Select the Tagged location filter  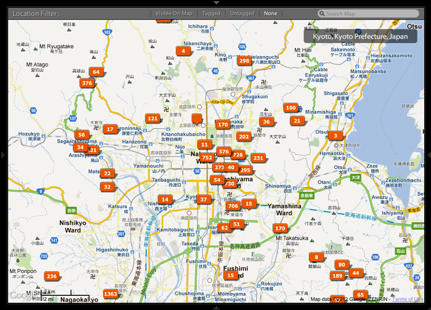(211, 13)
